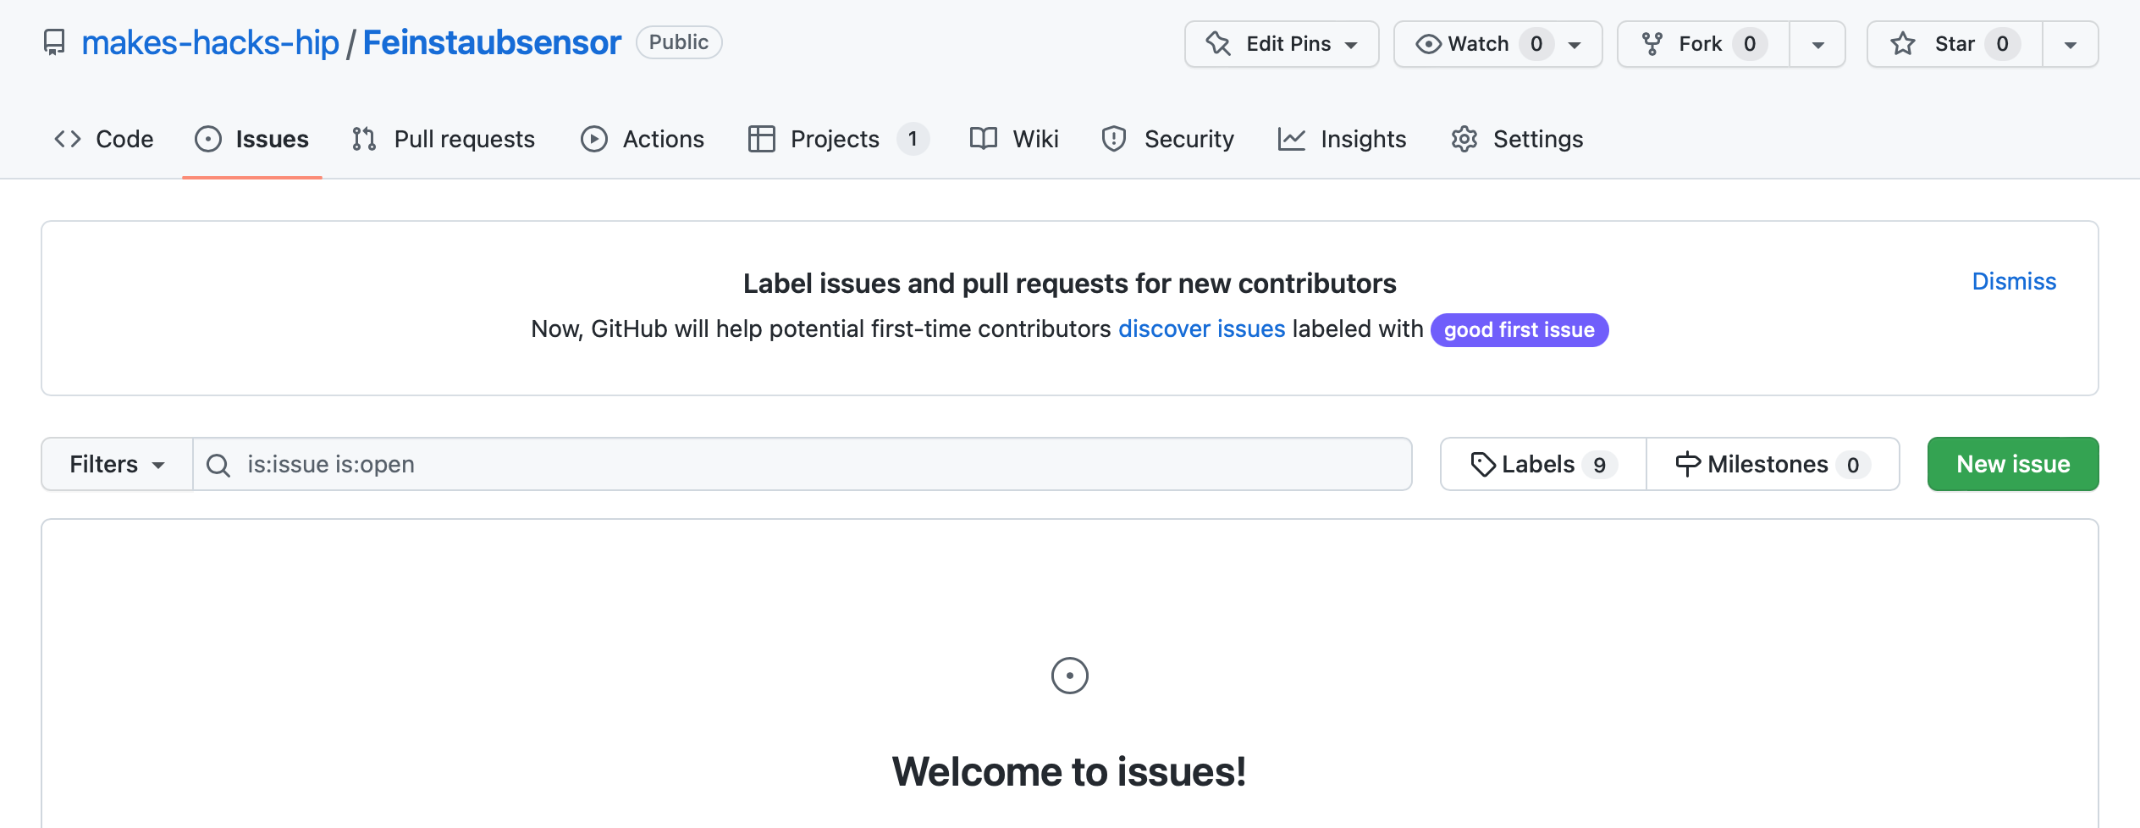This screenshot has width=2140, height=828.
Task: Click the purple good first issue label
Action: click(x=1520, y=329)
